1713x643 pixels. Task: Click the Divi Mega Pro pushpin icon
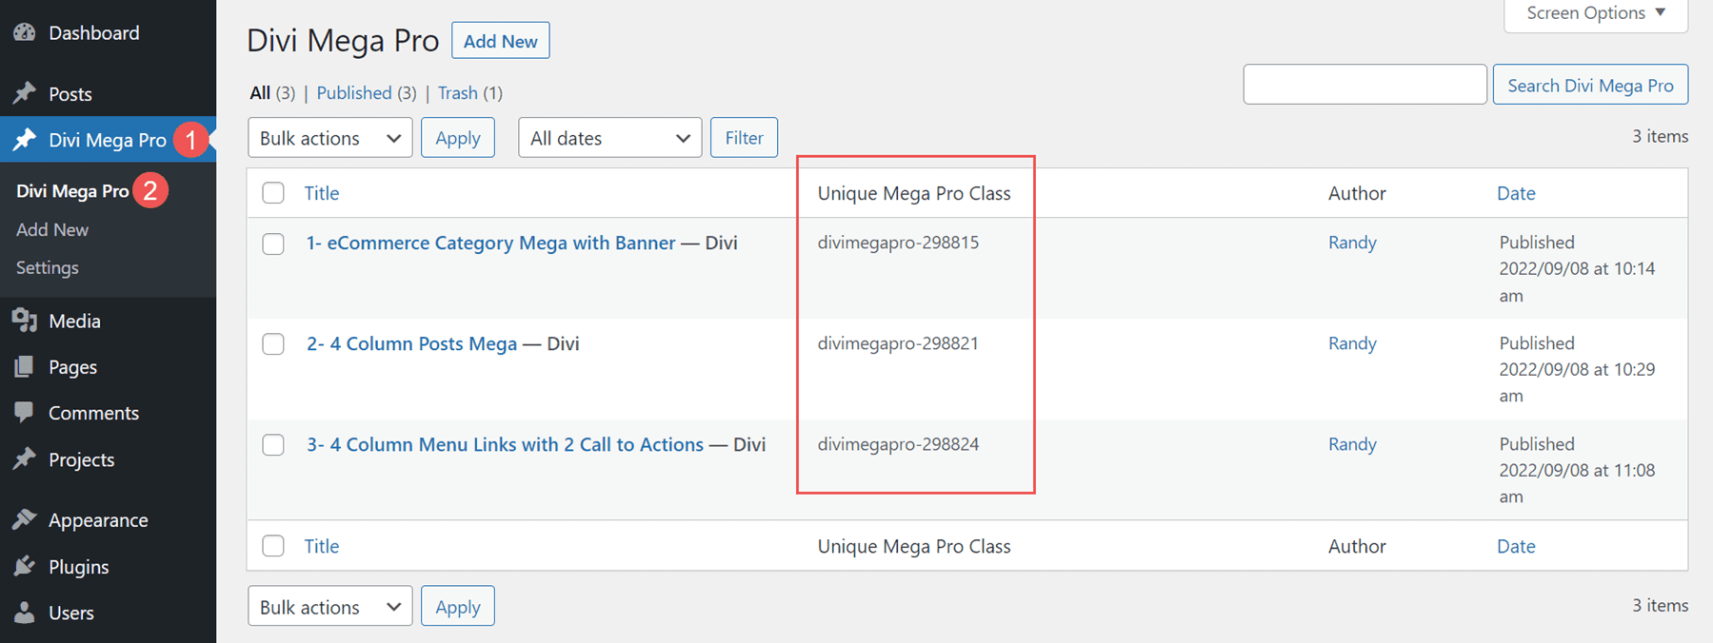pyautogui.click(x=25, y=140)
